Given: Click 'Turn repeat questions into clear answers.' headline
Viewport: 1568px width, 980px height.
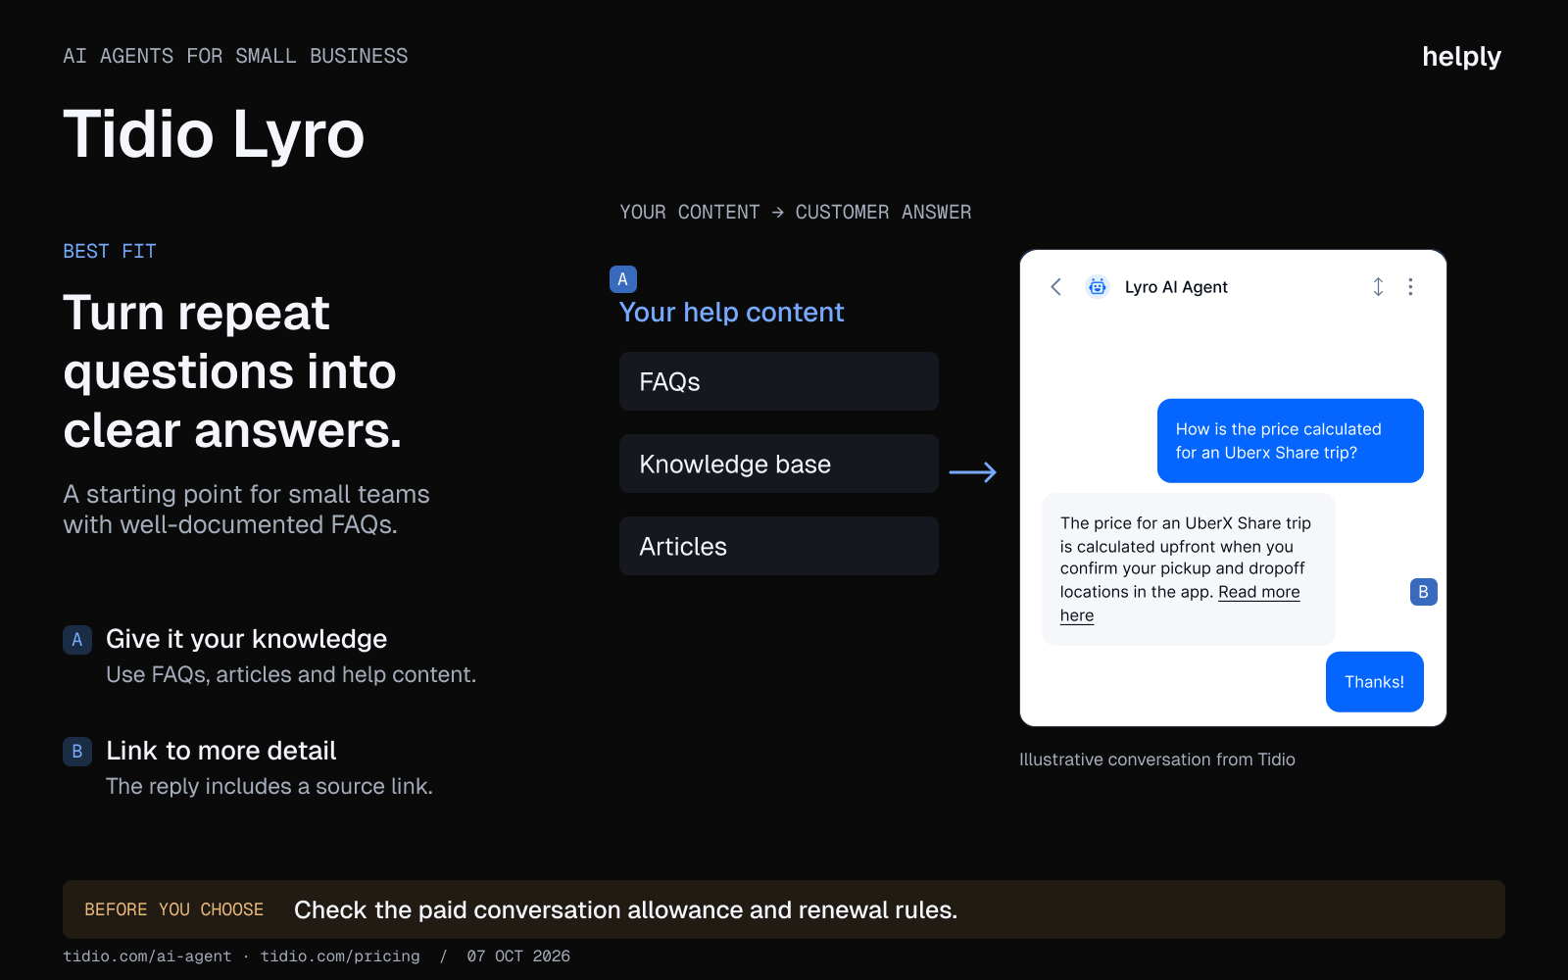Looking at the screenshot, I should [232, 371].
